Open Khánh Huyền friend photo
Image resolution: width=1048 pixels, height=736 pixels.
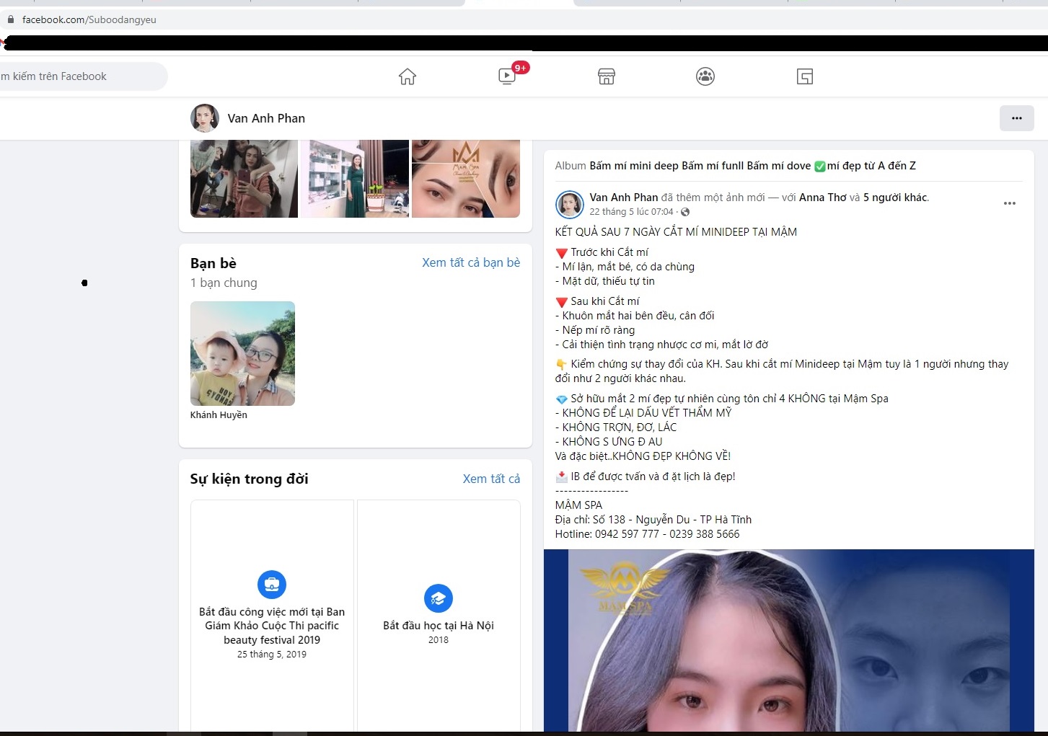click(x=242, y=353)
